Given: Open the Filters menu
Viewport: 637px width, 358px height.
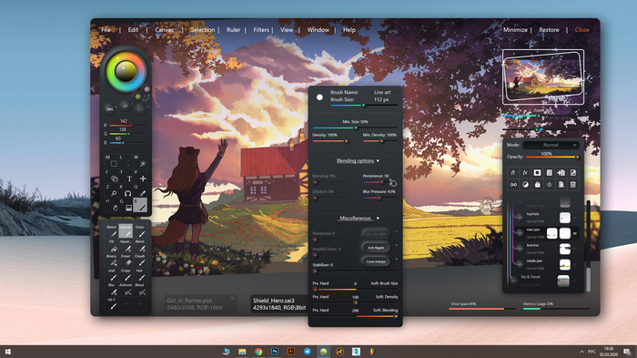Looking at the screenshot, I should pos(261,30).
